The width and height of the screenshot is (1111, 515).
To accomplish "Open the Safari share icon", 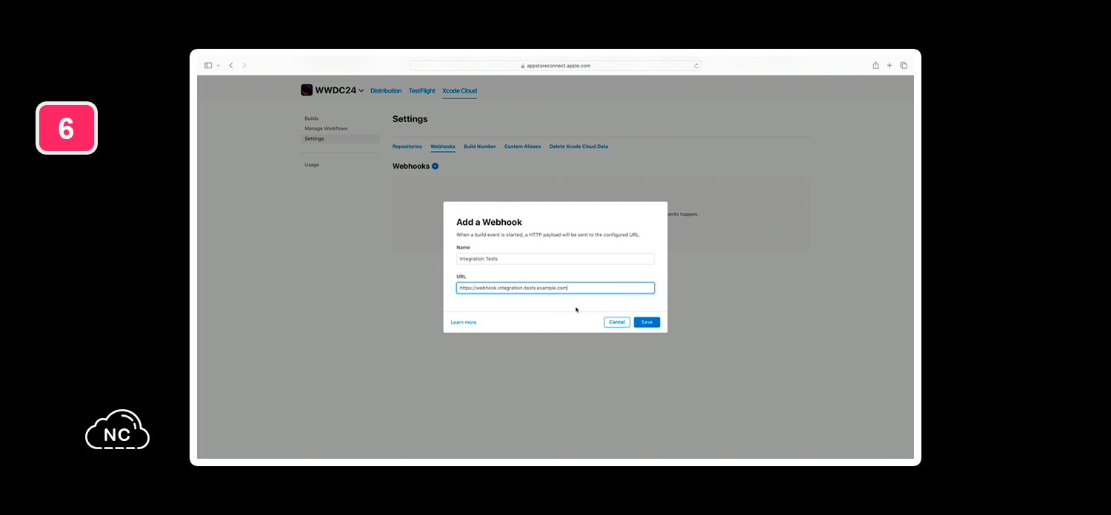I will (875, 65).
